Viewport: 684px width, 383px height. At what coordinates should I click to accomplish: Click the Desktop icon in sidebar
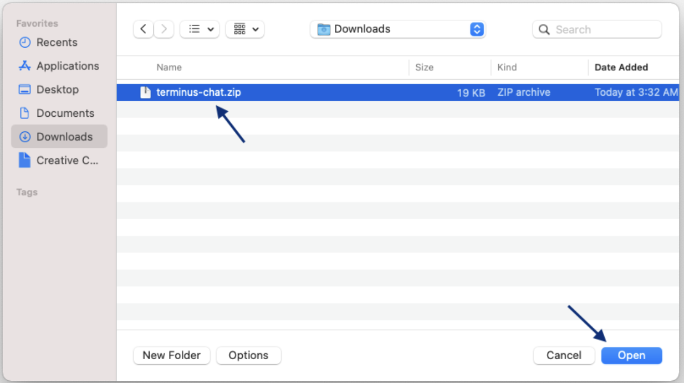pos(24,89)
